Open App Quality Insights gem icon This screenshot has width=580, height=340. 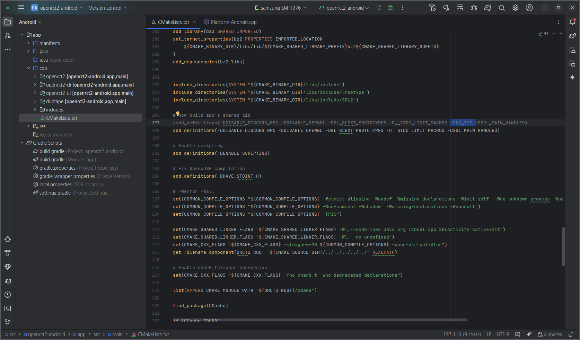pos(8,267)
